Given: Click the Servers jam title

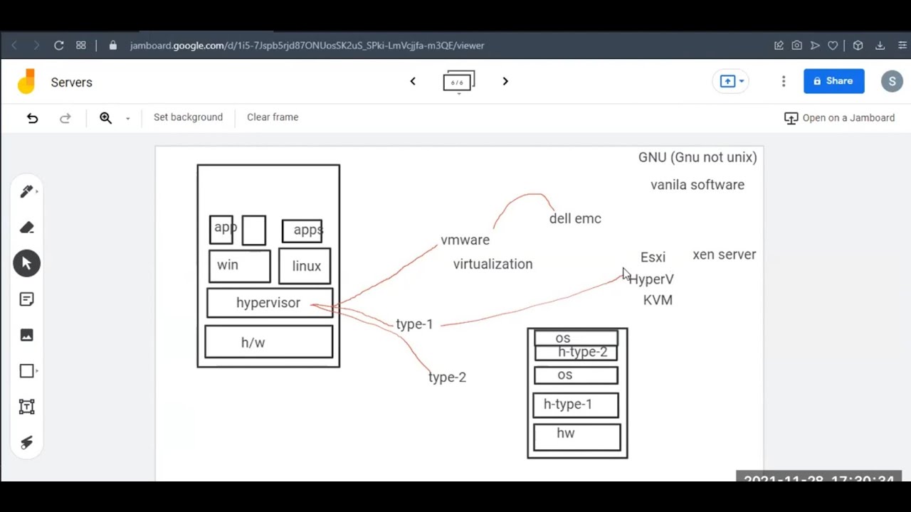Looking at the screenshot, I should (72, 82).
